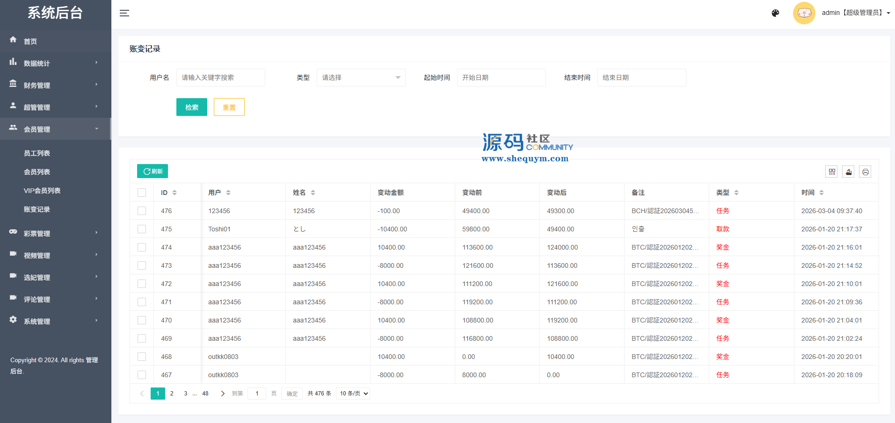The image size is (895, 423).
Task: Click the 用户名 search input field
Action: click(x=220, y=78)
